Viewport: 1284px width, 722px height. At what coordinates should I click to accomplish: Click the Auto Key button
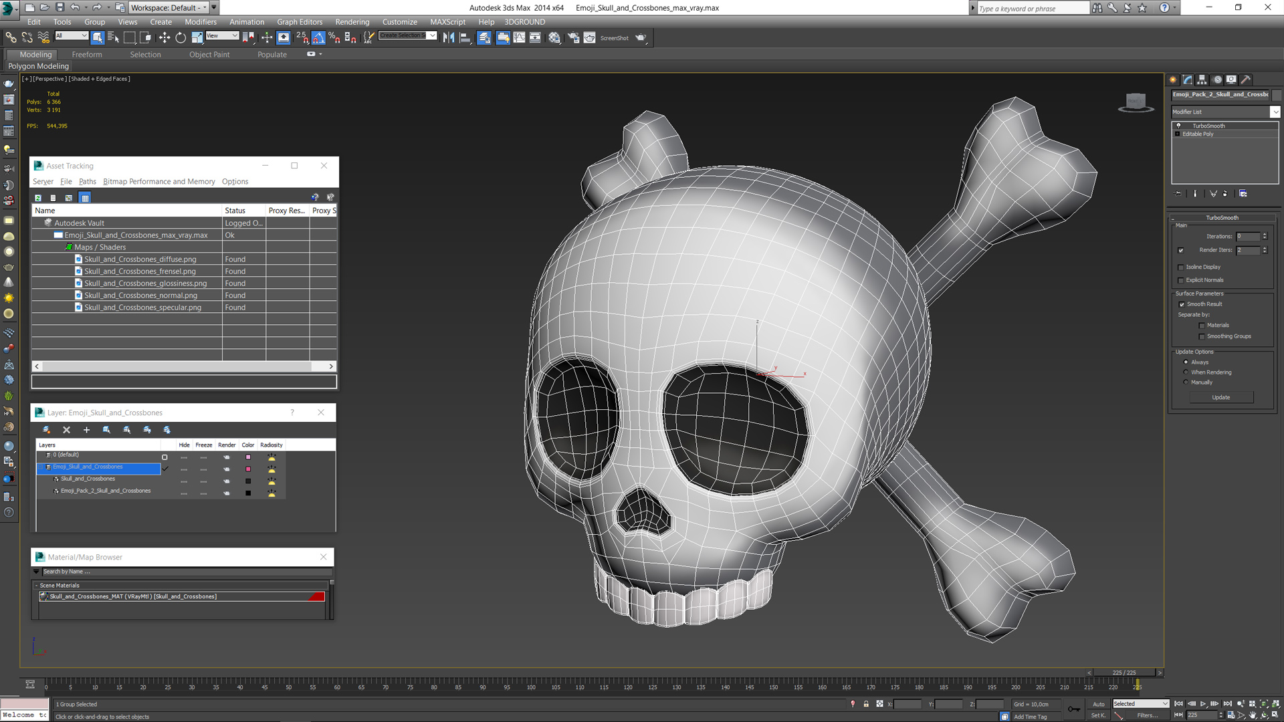point(1098,703)
